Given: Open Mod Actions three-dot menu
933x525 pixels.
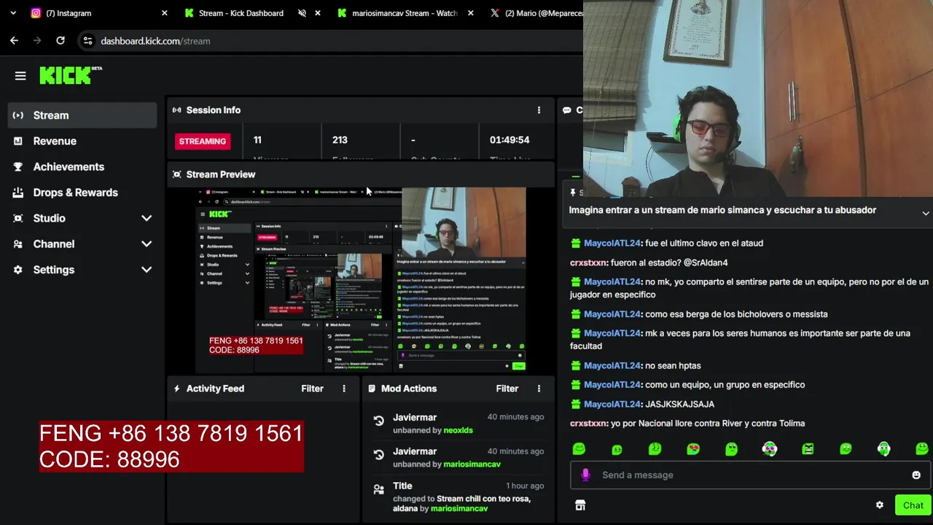Looking at the screenshot, I should (539, 389).
